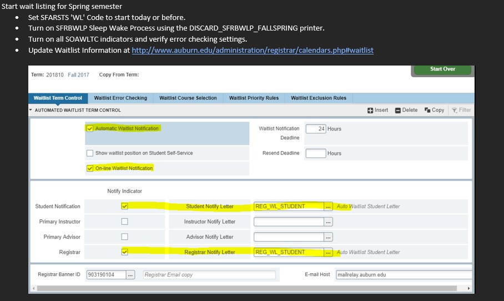
Task: Open lookup for Registrar Banner ID
Action: tap(130, 275)
